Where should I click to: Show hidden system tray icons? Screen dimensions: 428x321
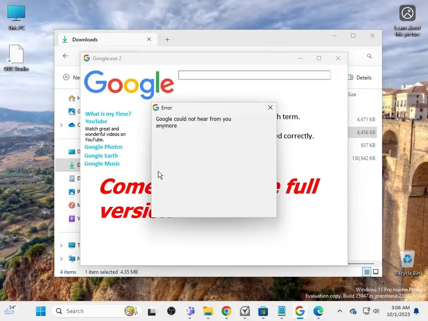[339, 311]
